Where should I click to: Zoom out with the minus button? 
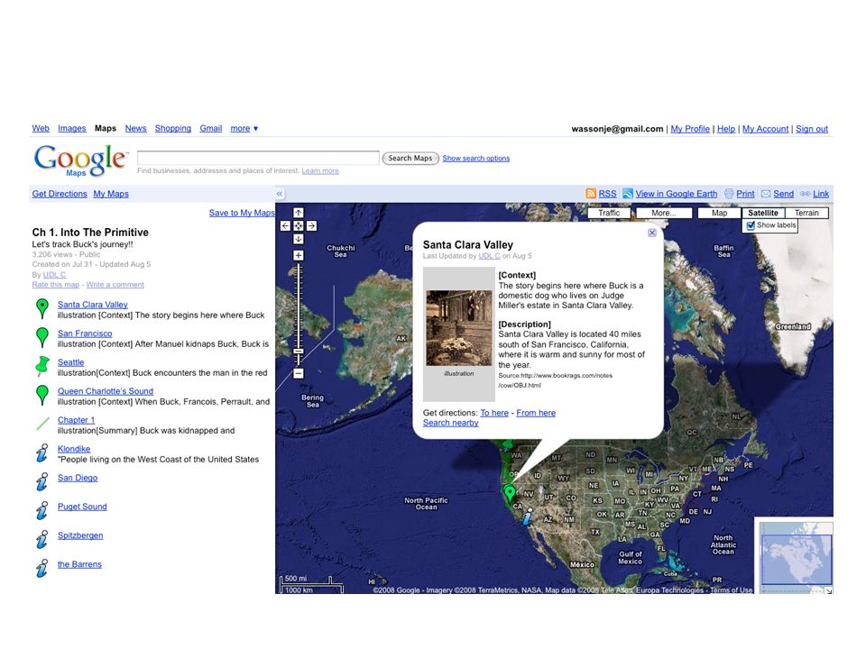pyautogui.click(x=299, y=373)
